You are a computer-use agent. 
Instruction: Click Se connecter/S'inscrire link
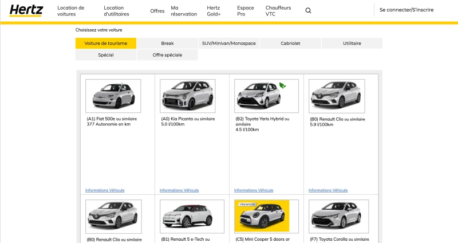[x=406, y=10]
